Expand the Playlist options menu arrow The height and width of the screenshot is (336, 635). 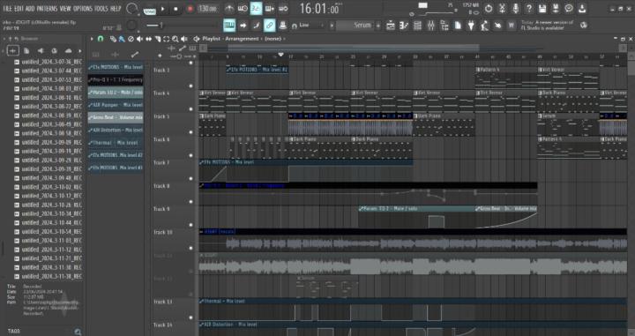click(x=92, y=39)
